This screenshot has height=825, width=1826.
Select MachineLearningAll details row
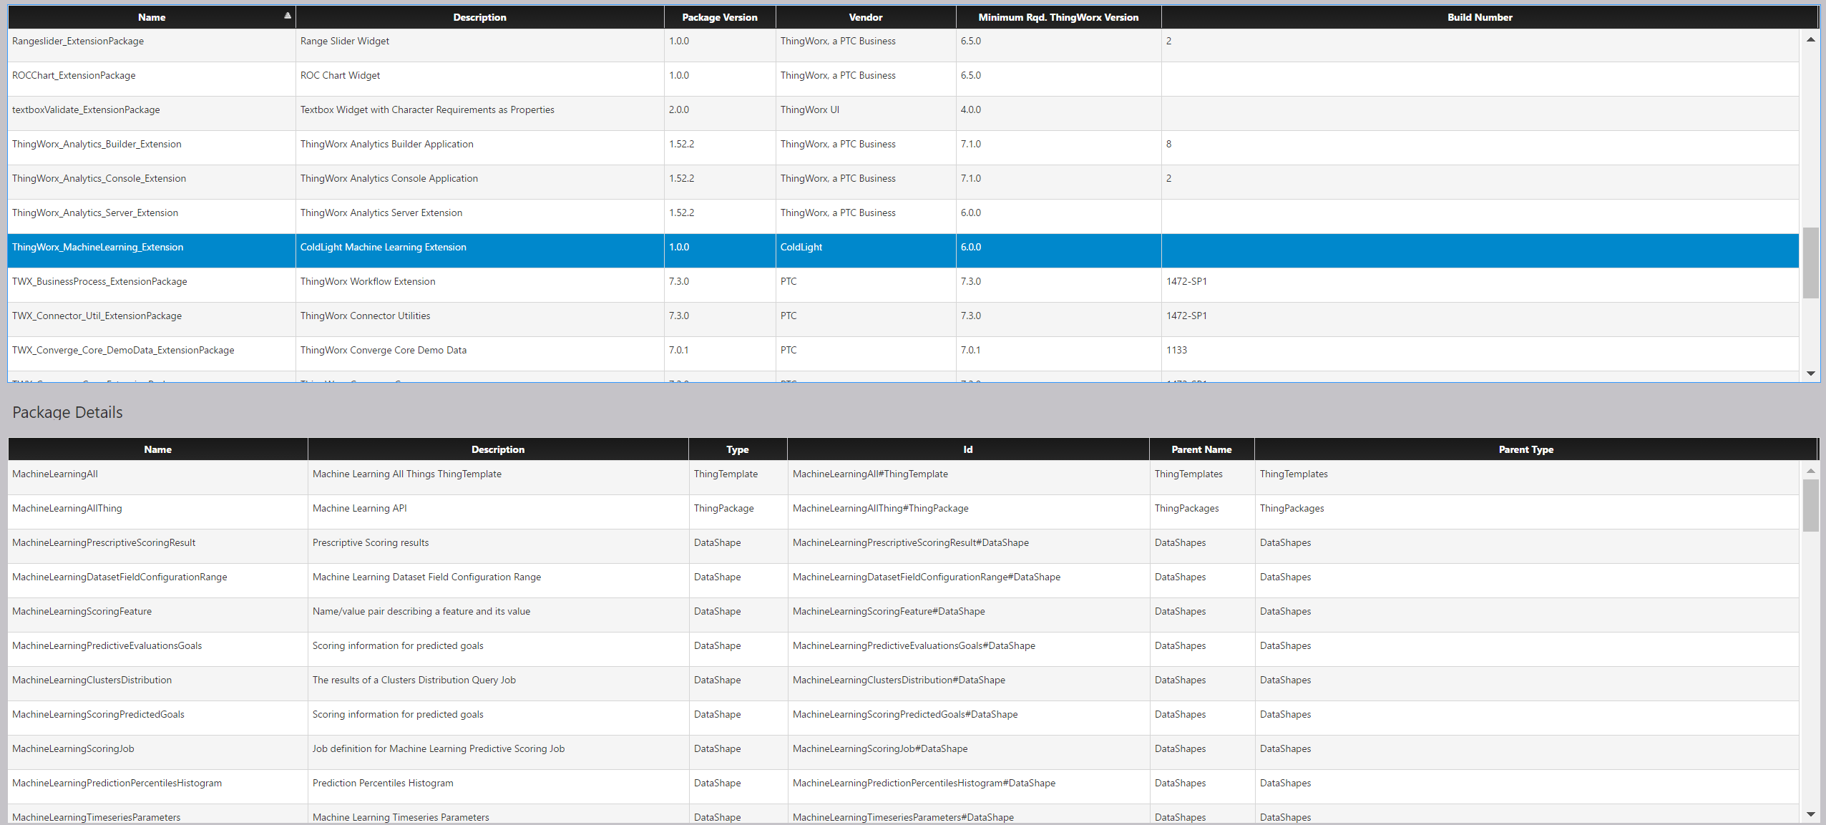(x=903, y=478)
